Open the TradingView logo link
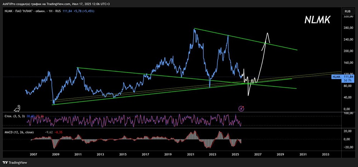The image size is (358, 167). tap(15, 163)
